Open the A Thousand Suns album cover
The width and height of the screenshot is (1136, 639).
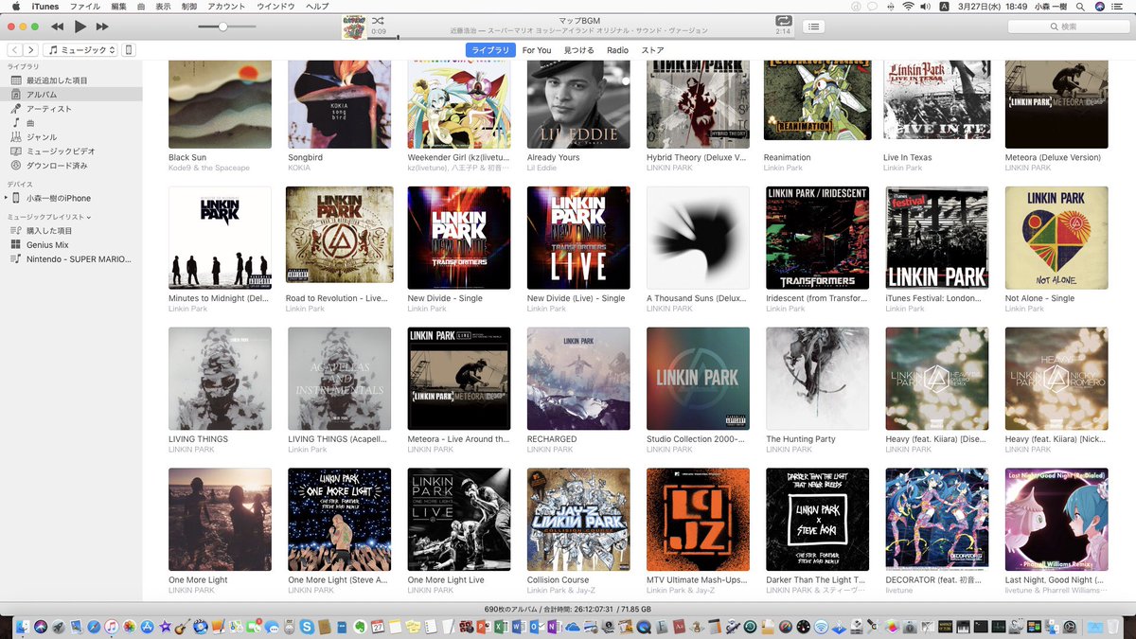tap(698, 238)
